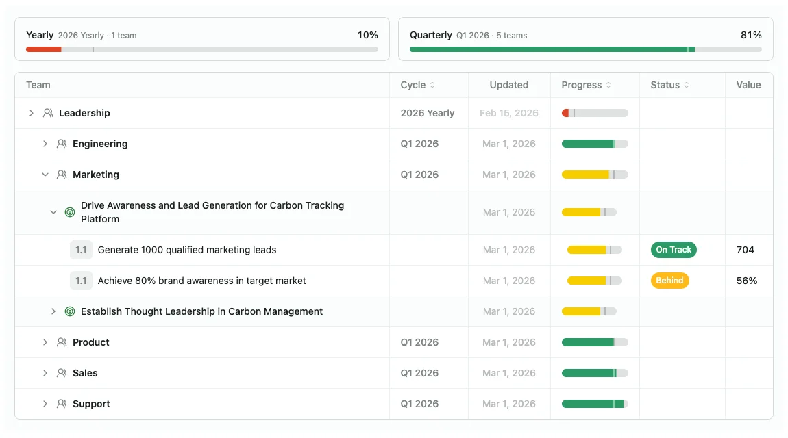The height and width of the screenshot is (438, 788).
Task: Click the 10% yearly percentage
Action: coord(368,35)
